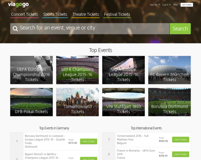Open Borussia Dortmund Tickets tile
201x160 pixels.
(x=170, y=102)
